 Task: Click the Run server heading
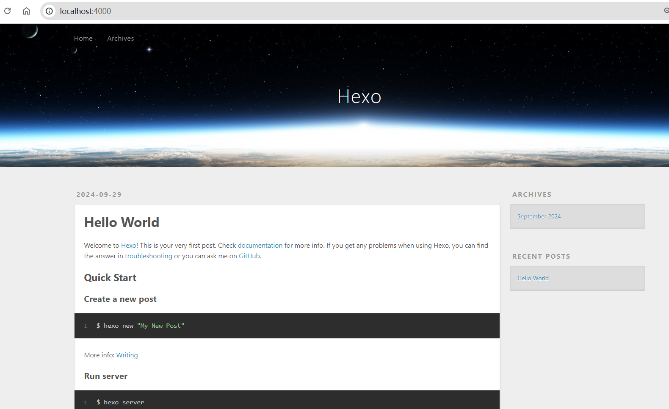click(106, 376)
